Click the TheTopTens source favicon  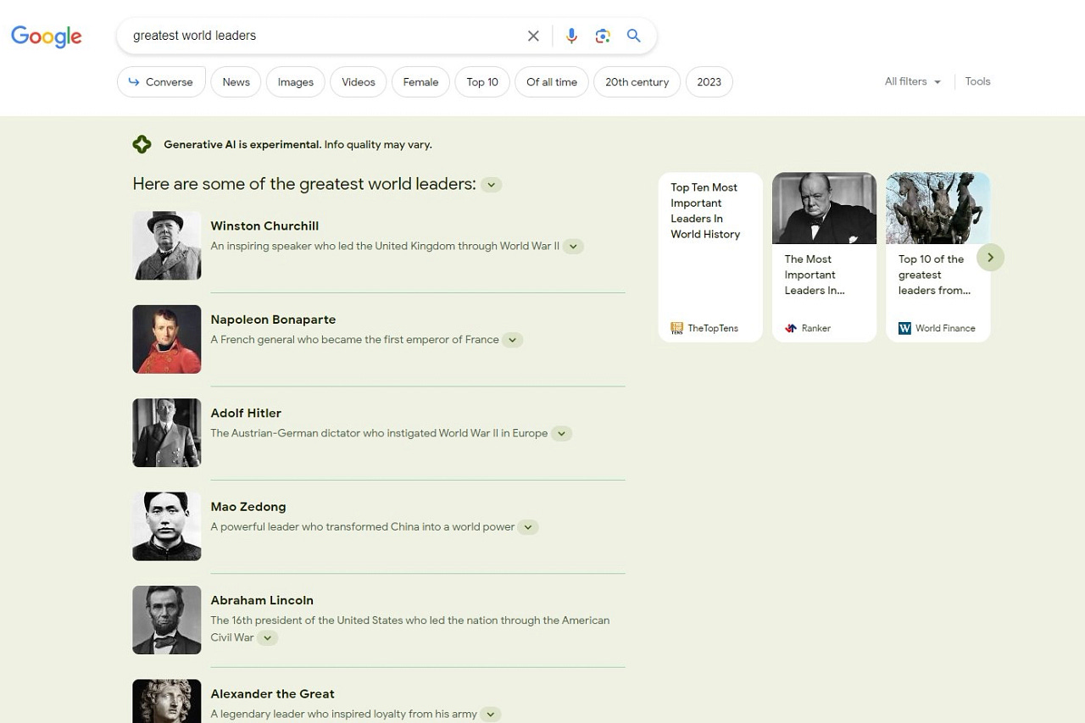676,328
